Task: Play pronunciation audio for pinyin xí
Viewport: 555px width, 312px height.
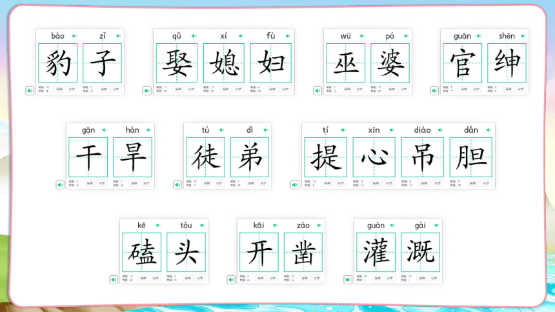Action: coord(241,35)
